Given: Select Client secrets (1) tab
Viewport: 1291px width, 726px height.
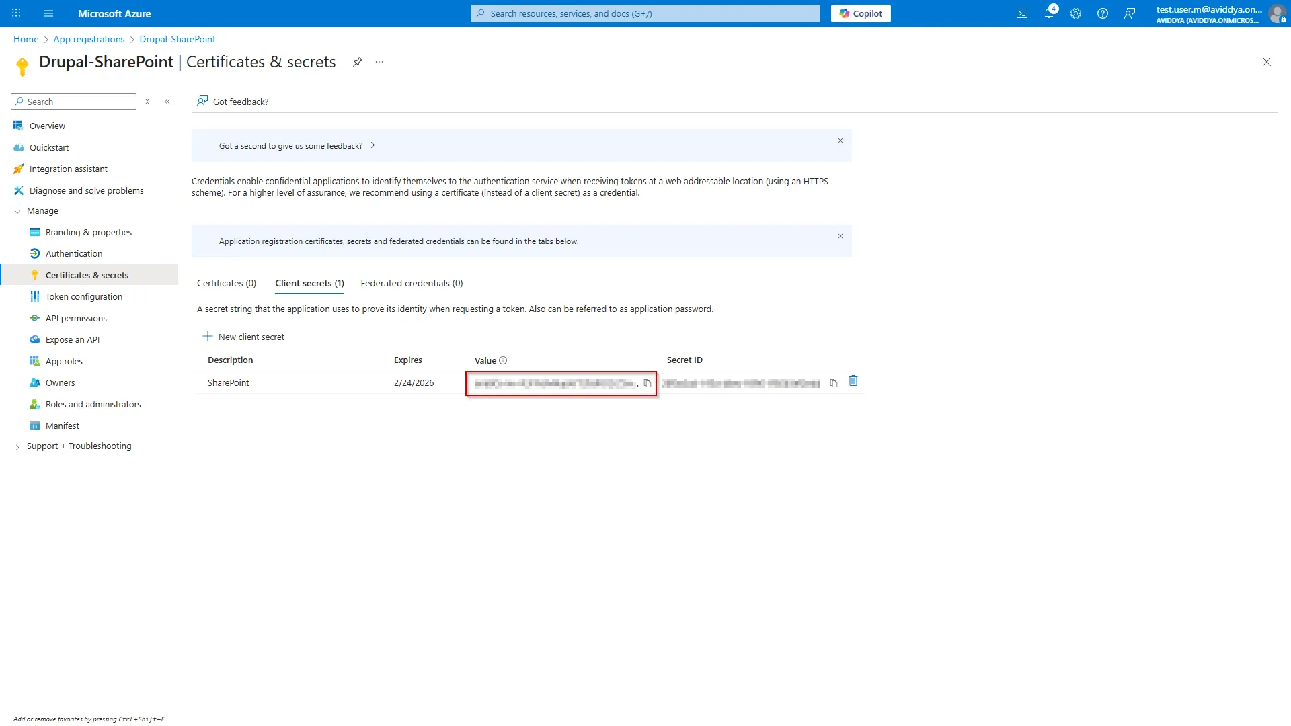Looking at the screenshot, I should [309, 283].
